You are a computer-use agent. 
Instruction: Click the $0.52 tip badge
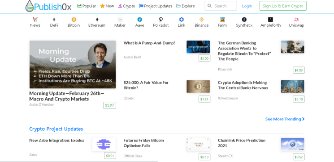click(299, 157)
